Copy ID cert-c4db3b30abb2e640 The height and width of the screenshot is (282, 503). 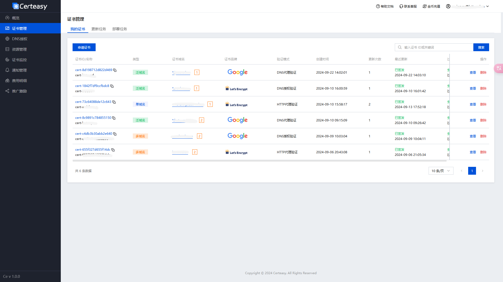115,134
